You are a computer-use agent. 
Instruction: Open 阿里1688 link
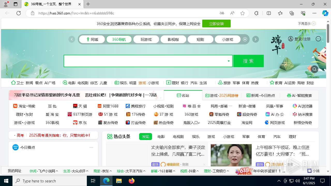coord(108,106)
